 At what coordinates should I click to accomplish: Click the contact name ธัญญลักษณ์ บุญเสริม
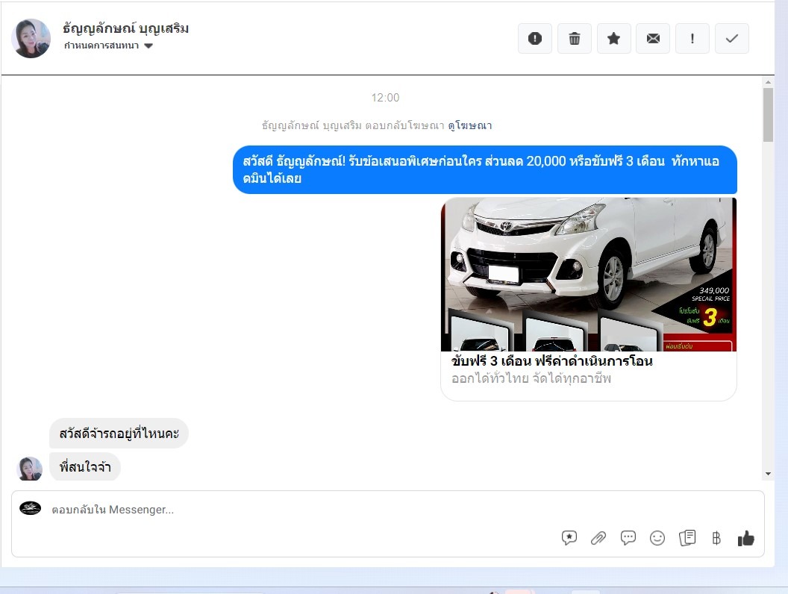point(125,29)
